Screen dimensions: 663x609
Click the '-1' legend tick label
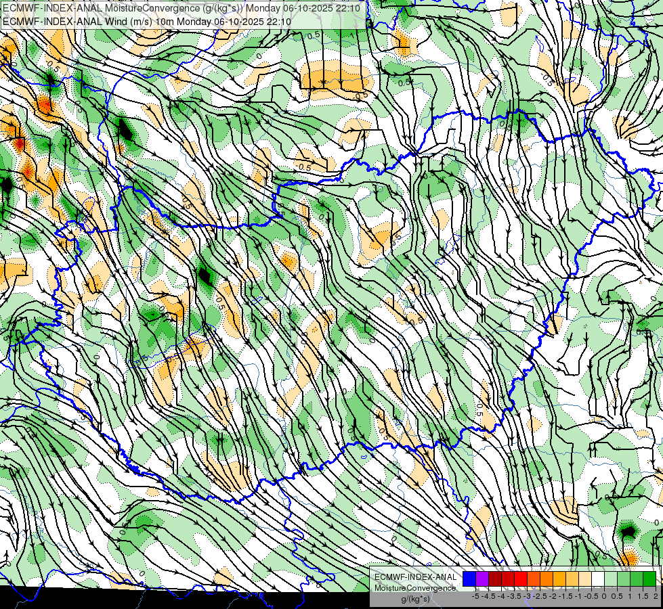pos(579,596)
